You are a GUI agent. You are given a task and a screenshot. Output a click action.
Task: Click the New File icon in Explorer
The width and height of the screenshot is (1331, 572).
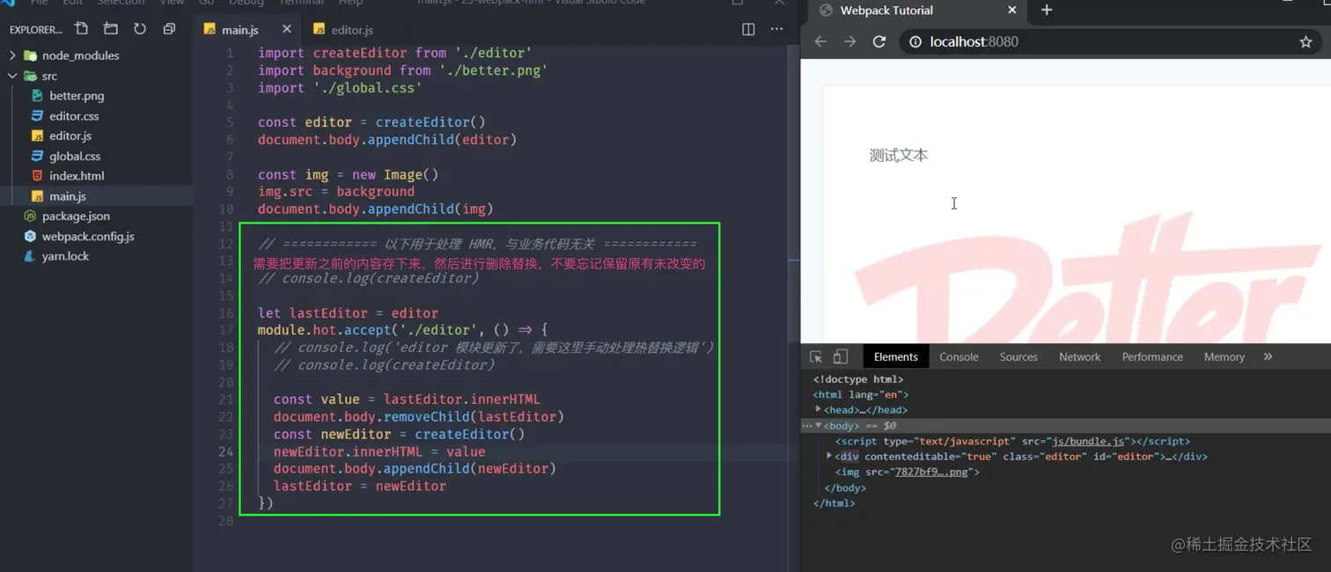pos(81,29)
